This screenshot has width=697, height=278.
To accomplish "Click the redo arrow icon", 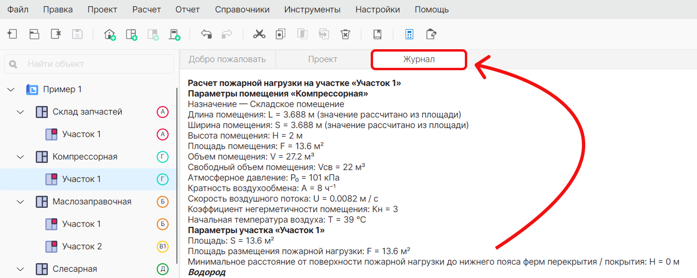I will pyautogui.click(x=227, y=34).
